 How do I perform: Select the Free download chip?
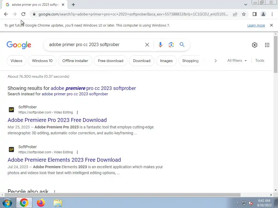point(111,61)
